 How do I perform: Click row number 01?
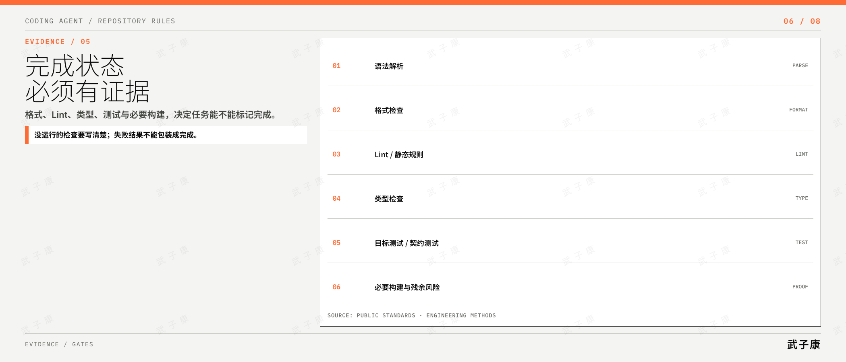[x=336, y=66]
